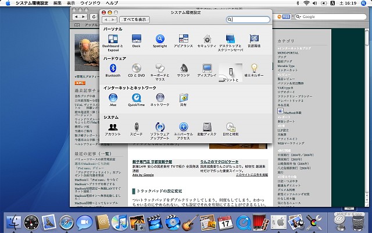Open the ウインドウ (Window) menu

coord(90,3)
